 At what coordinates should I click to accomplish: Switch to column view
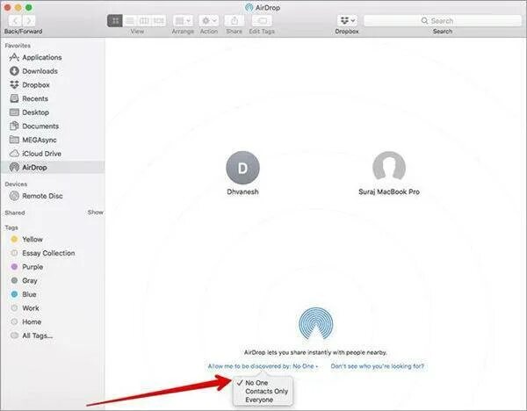click(144, 21)
